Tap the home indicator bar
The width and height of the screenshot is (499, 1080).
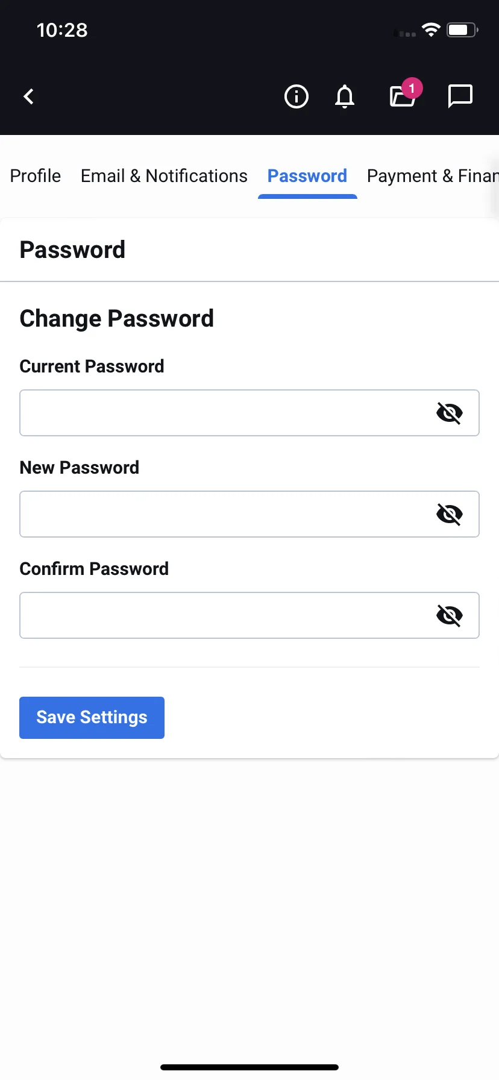[x=249, y=1067]
